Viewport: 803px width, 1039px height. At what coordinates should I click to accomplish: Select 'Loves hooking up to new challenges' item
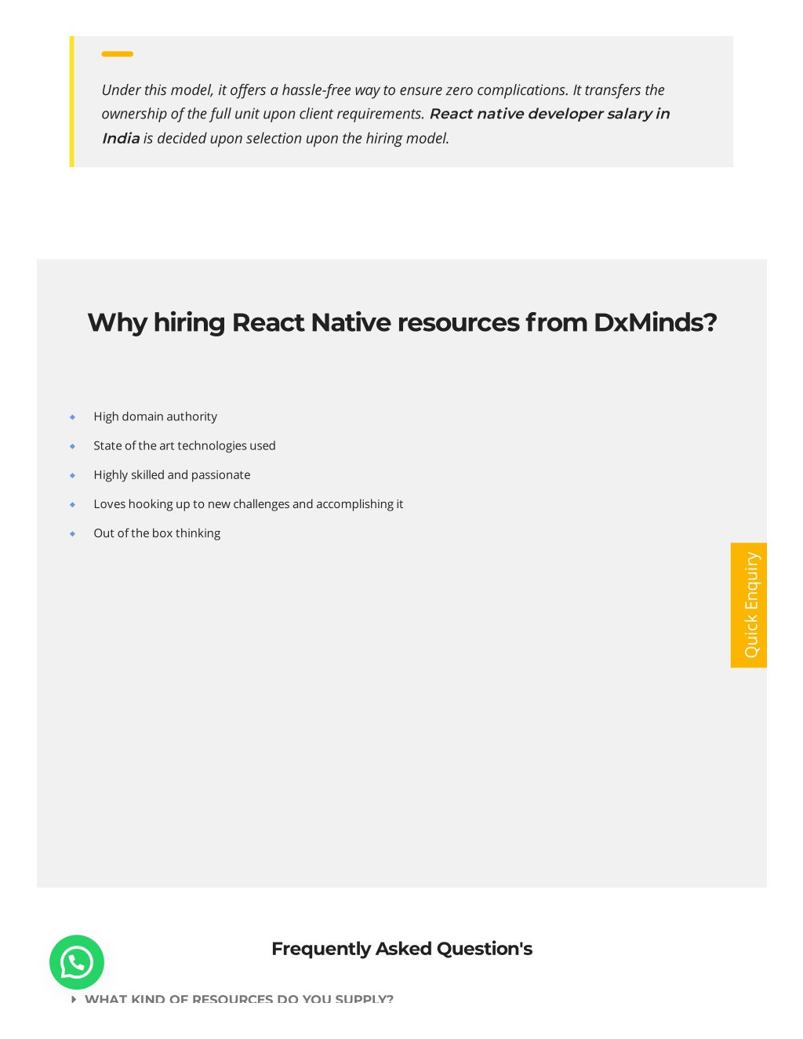tap(248, 504)
